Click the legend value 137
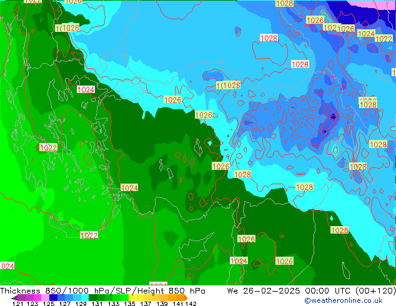The height and width of the screenshot is (306, 396). coord(146,304)
